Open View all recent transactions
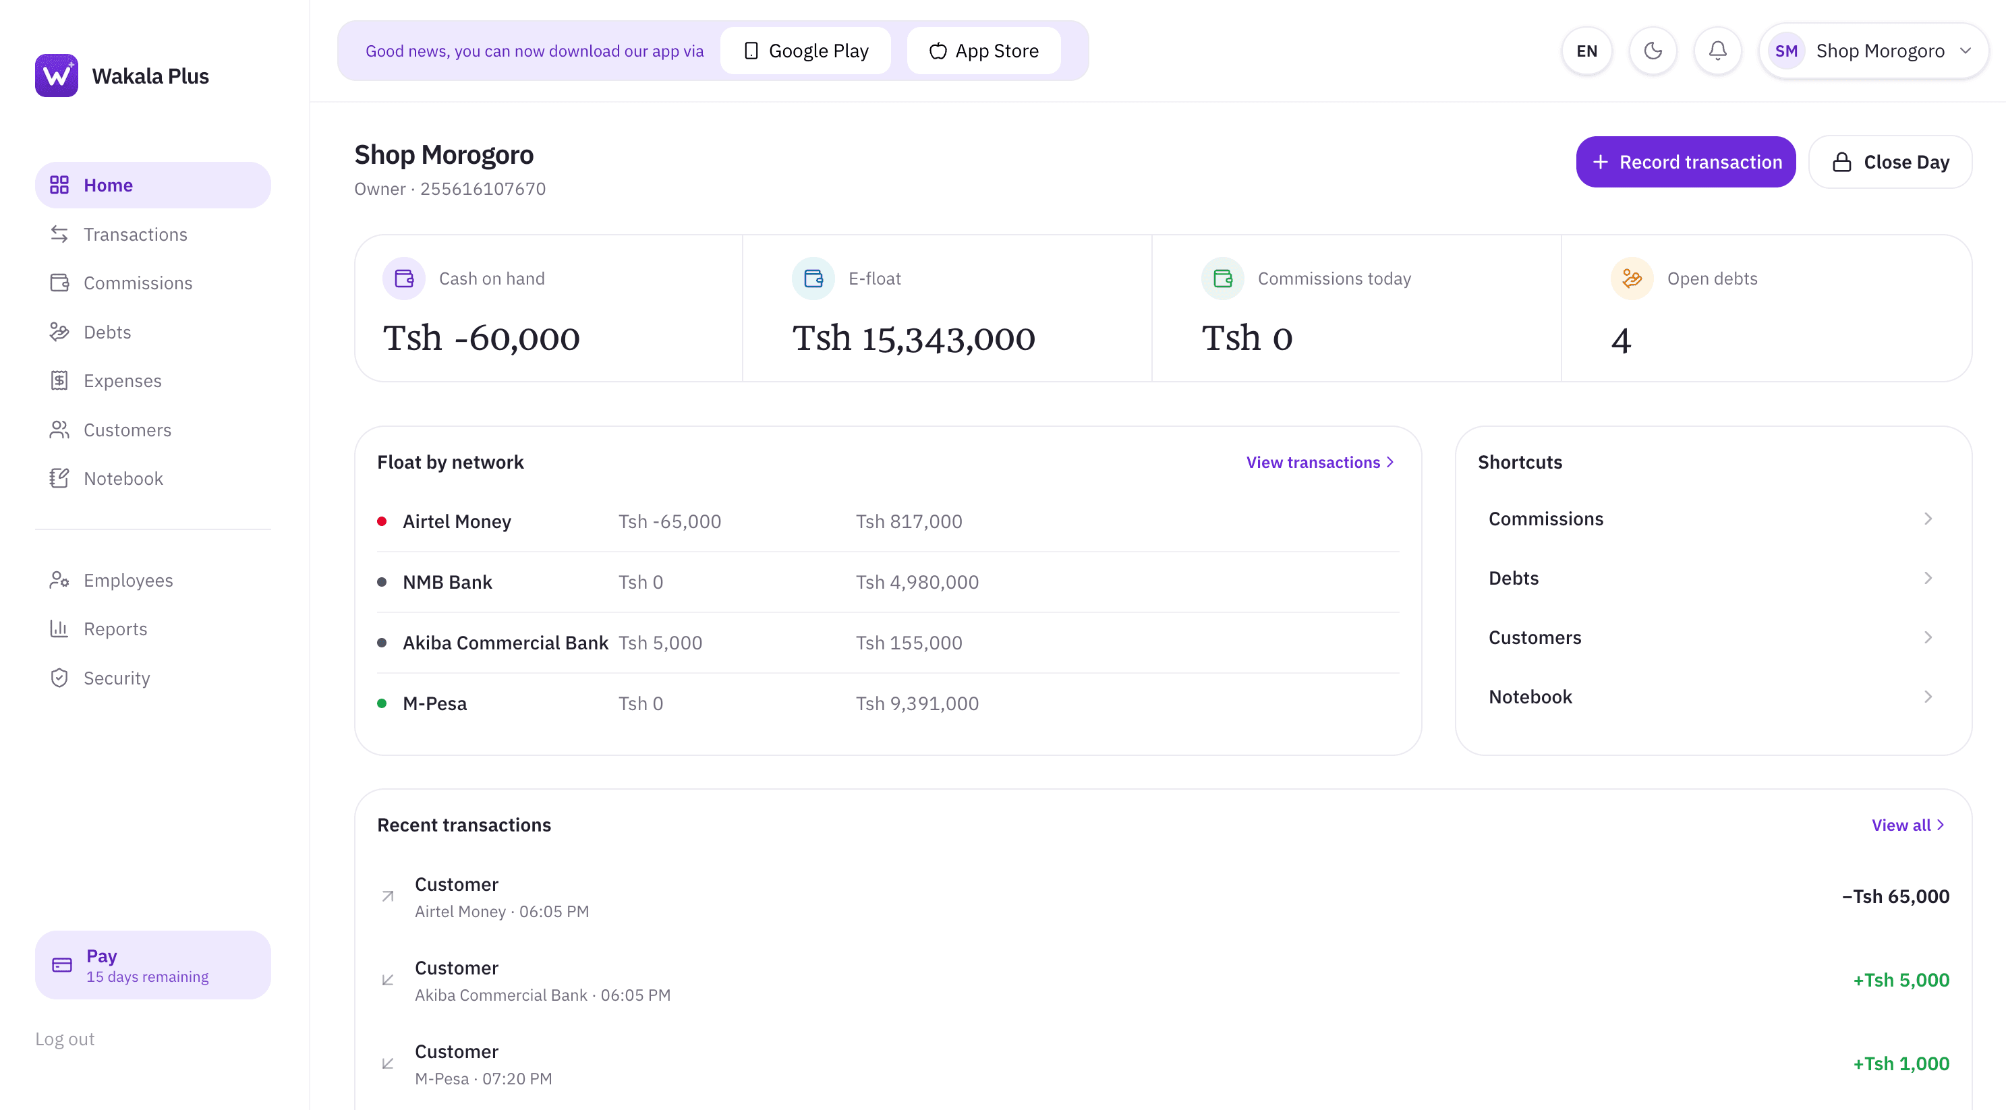 1909,825
